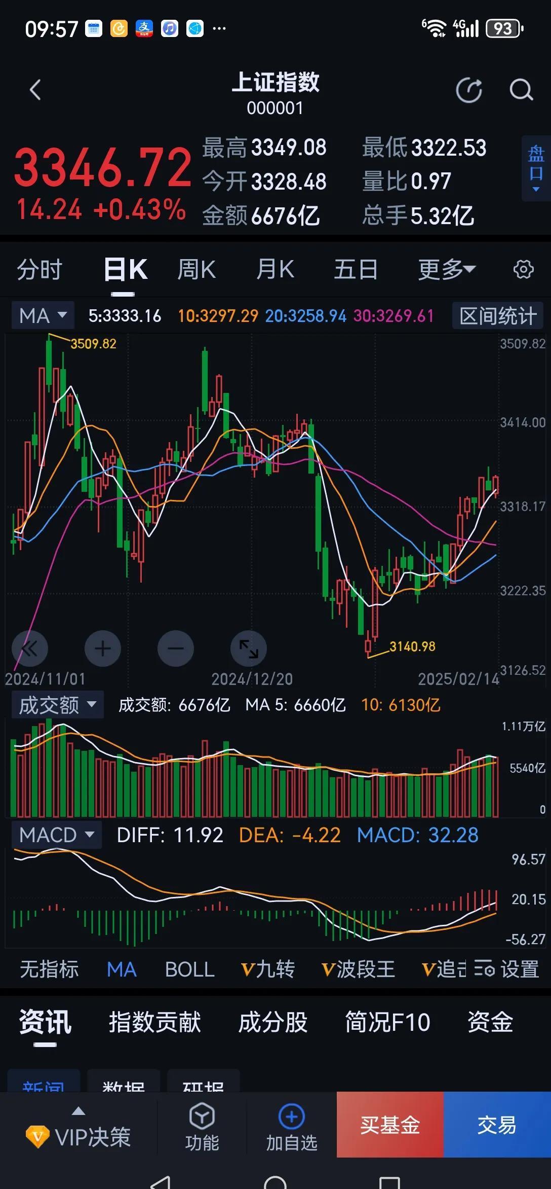The width and height of the screenshot is (551, 1189).
Task: Tap the refresh/share circular arrow icon
Action: [469, 90]
